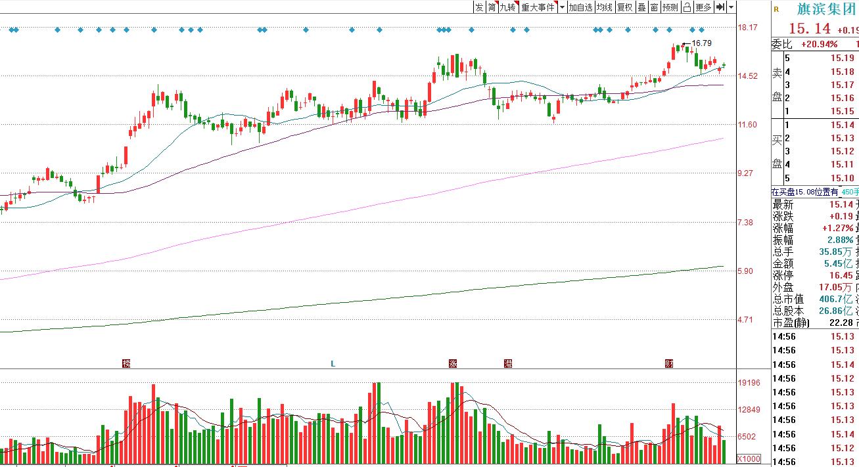Image resolution: width=859 pixels, height=467 pixels.
Task: Click 加自选 to add to watchlist
Action: (580, 7)
